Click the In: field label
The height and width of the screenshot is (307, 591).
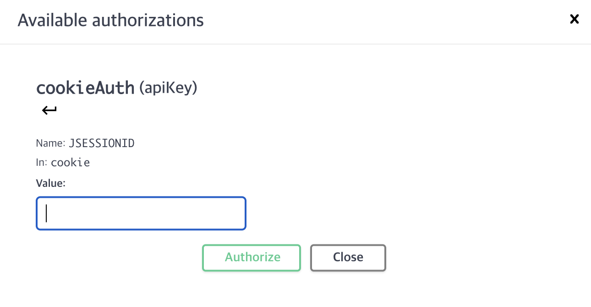[42, 163]
